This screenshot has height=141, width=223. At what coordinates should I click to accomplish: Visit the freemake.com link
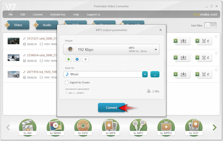coord(205,14)
